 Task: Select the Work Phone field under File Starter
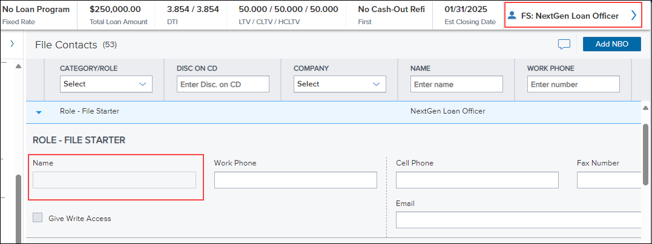(x=295, y=180)
